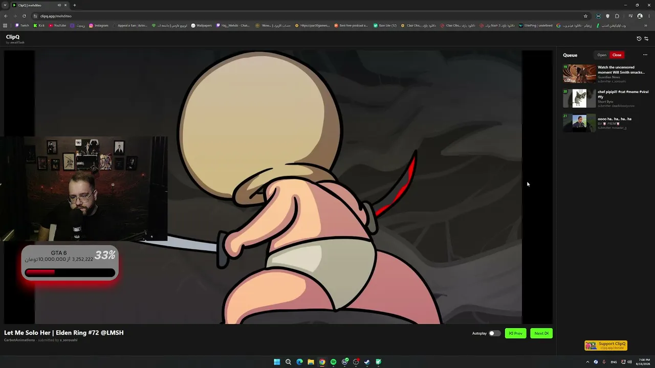Reload the ClipQ page
Image resolution: width=655 pixels, height=368 pixels.
[24, 16]
